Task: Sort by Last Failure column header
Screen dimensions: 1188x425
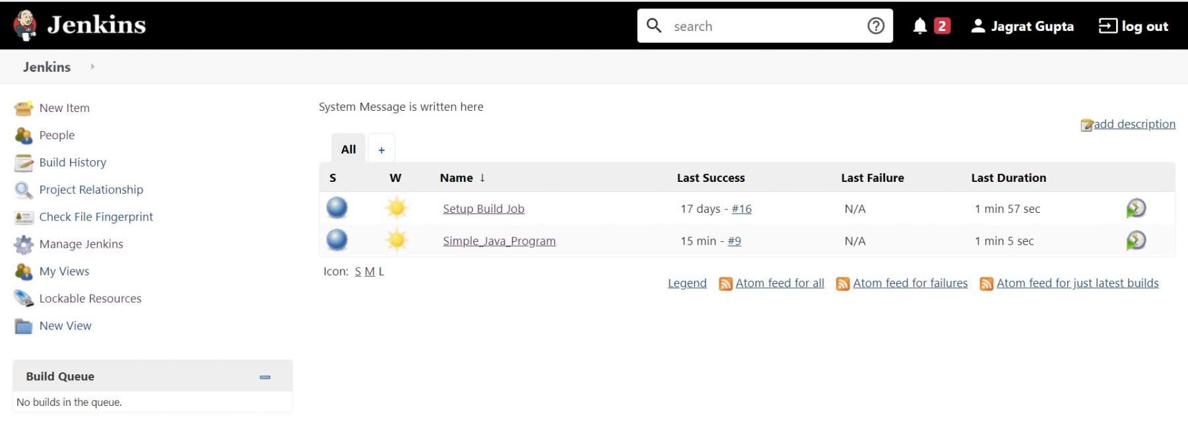Action: pyautogui.click(x=873, y=178)
